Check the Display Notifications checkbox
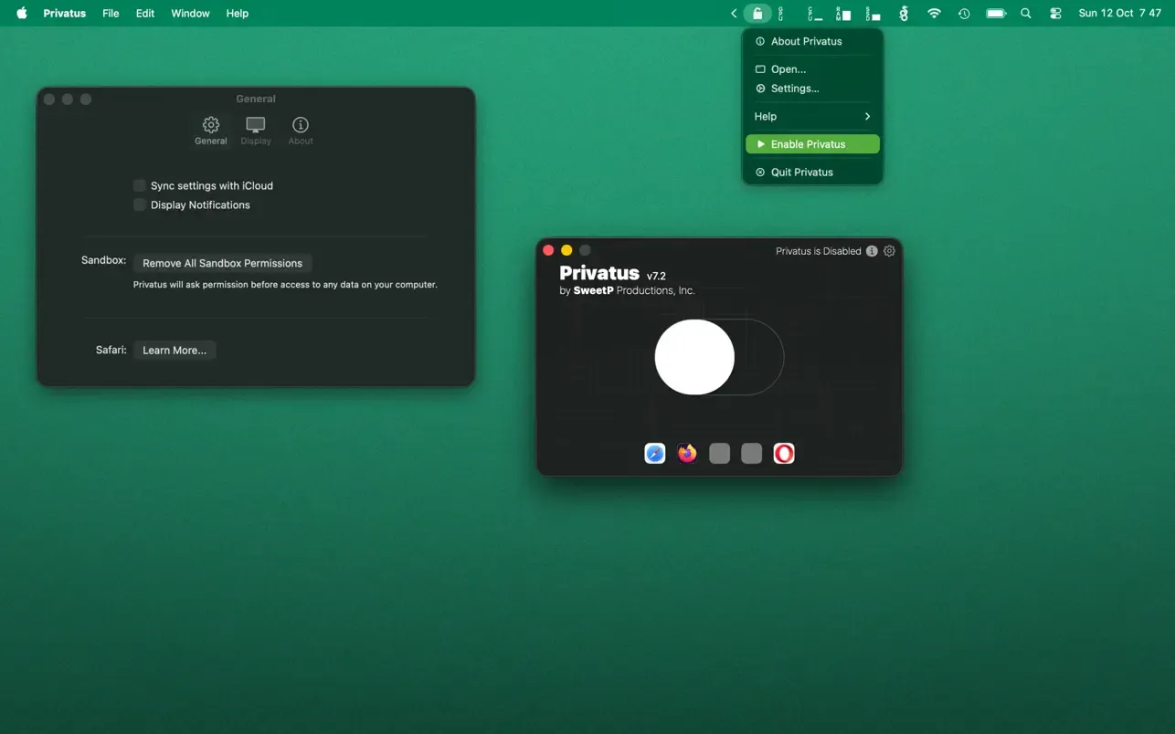This screenshot has width=1175, height=734. pos(140,205)
